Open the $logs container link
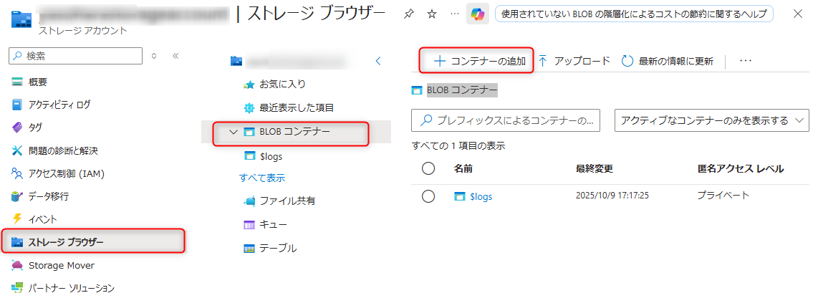 (480, 196)
